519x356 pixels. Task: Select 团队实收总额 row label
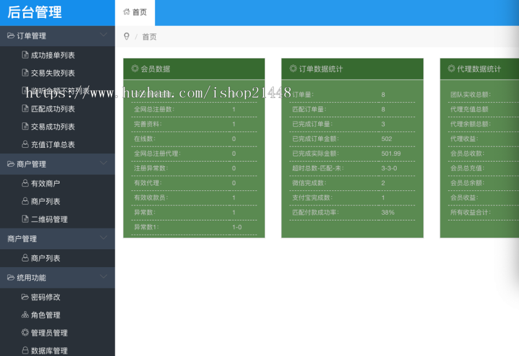471,95
